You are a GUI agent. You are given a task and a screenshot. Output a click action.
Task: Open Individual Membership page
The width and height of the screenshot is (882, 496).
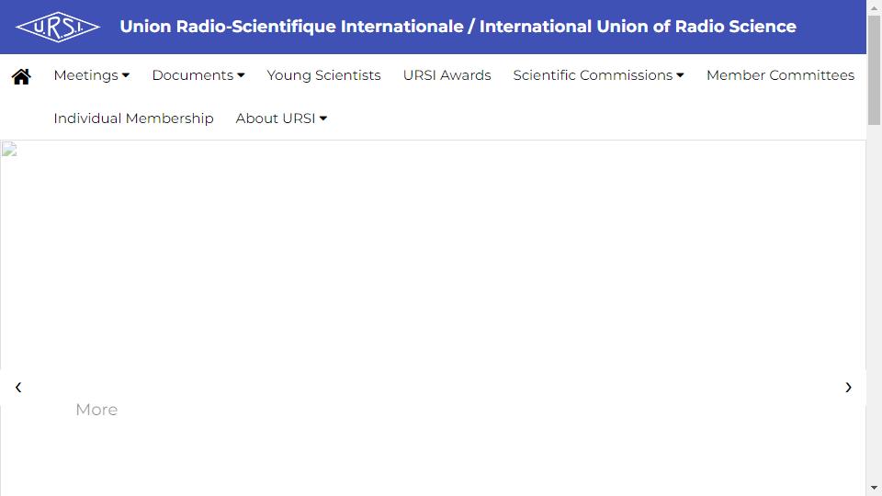(x=133, y=118)
